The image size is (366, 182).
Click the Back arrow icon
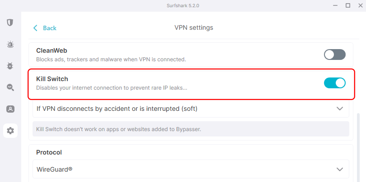[x=36, y=28]
